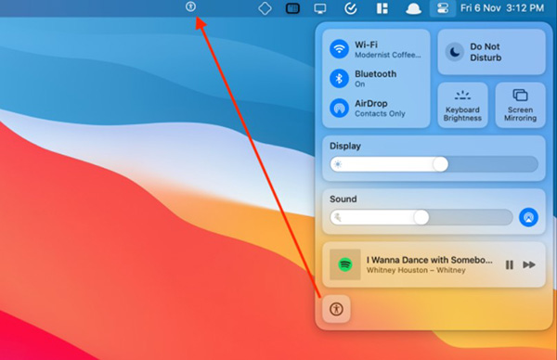Open Screen Mirroring options
Viewport: 557px width, 360px height.
521,105
